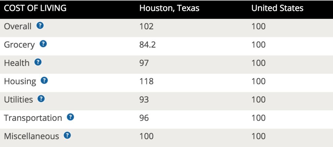Viewport: 333px width, 147px height.
Task: Click the Miscellaneous row label
Action: pos(31,136)
